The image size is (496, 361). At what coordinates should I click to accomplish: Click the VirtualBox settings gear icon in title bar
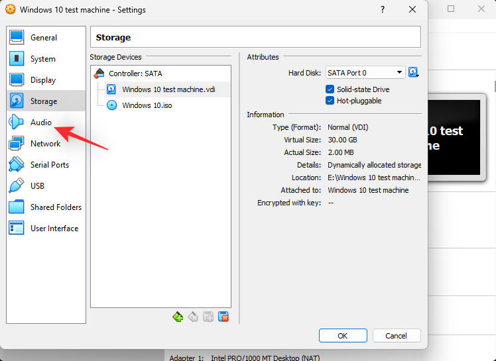[x=11, y=9]
